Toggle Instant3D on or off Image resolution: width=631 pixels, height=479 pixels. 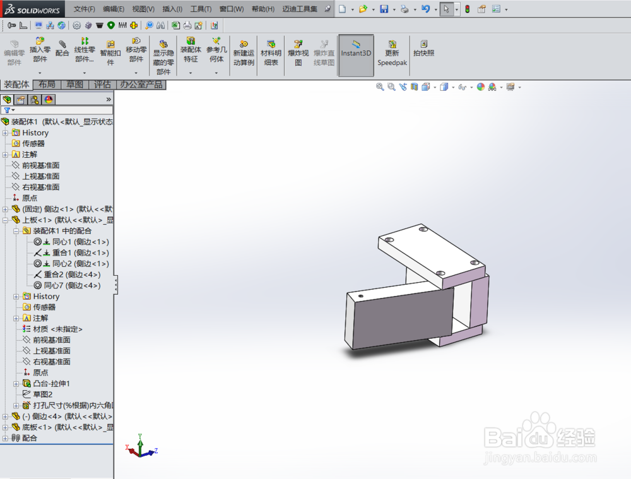pyautogui.click(x=356, y=54)
